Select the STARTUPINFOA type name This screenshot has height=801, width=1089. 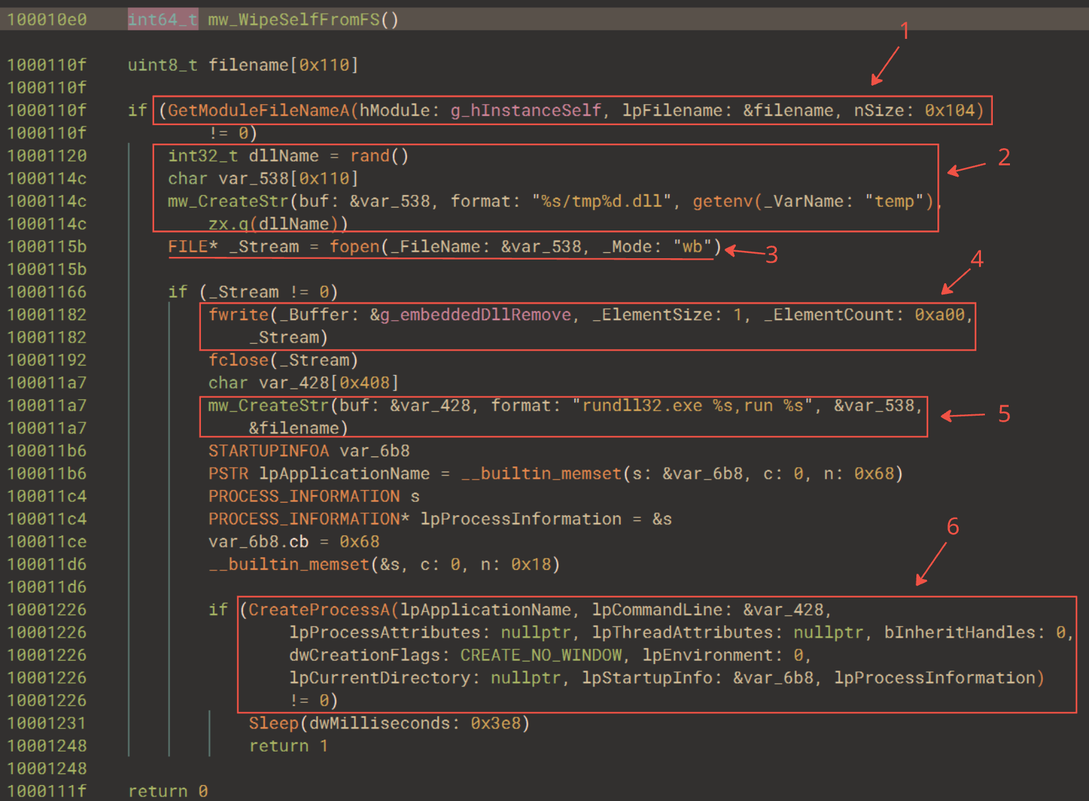pos(269,451)
